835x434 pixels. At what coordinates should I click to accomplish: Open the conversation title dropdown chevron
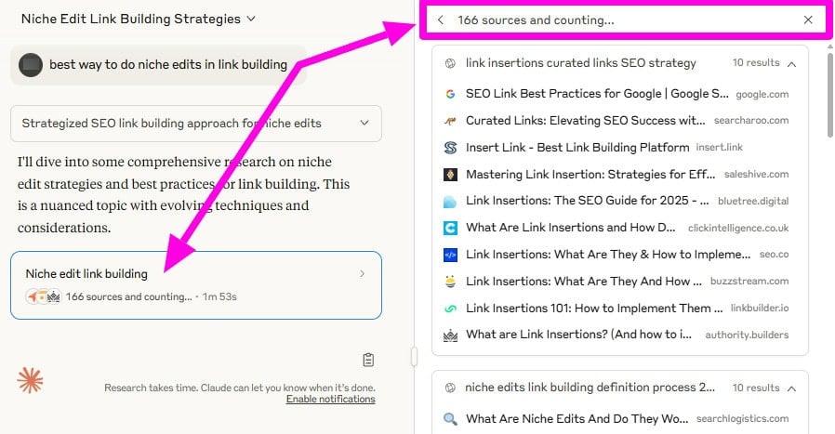(x=252, y=19)
